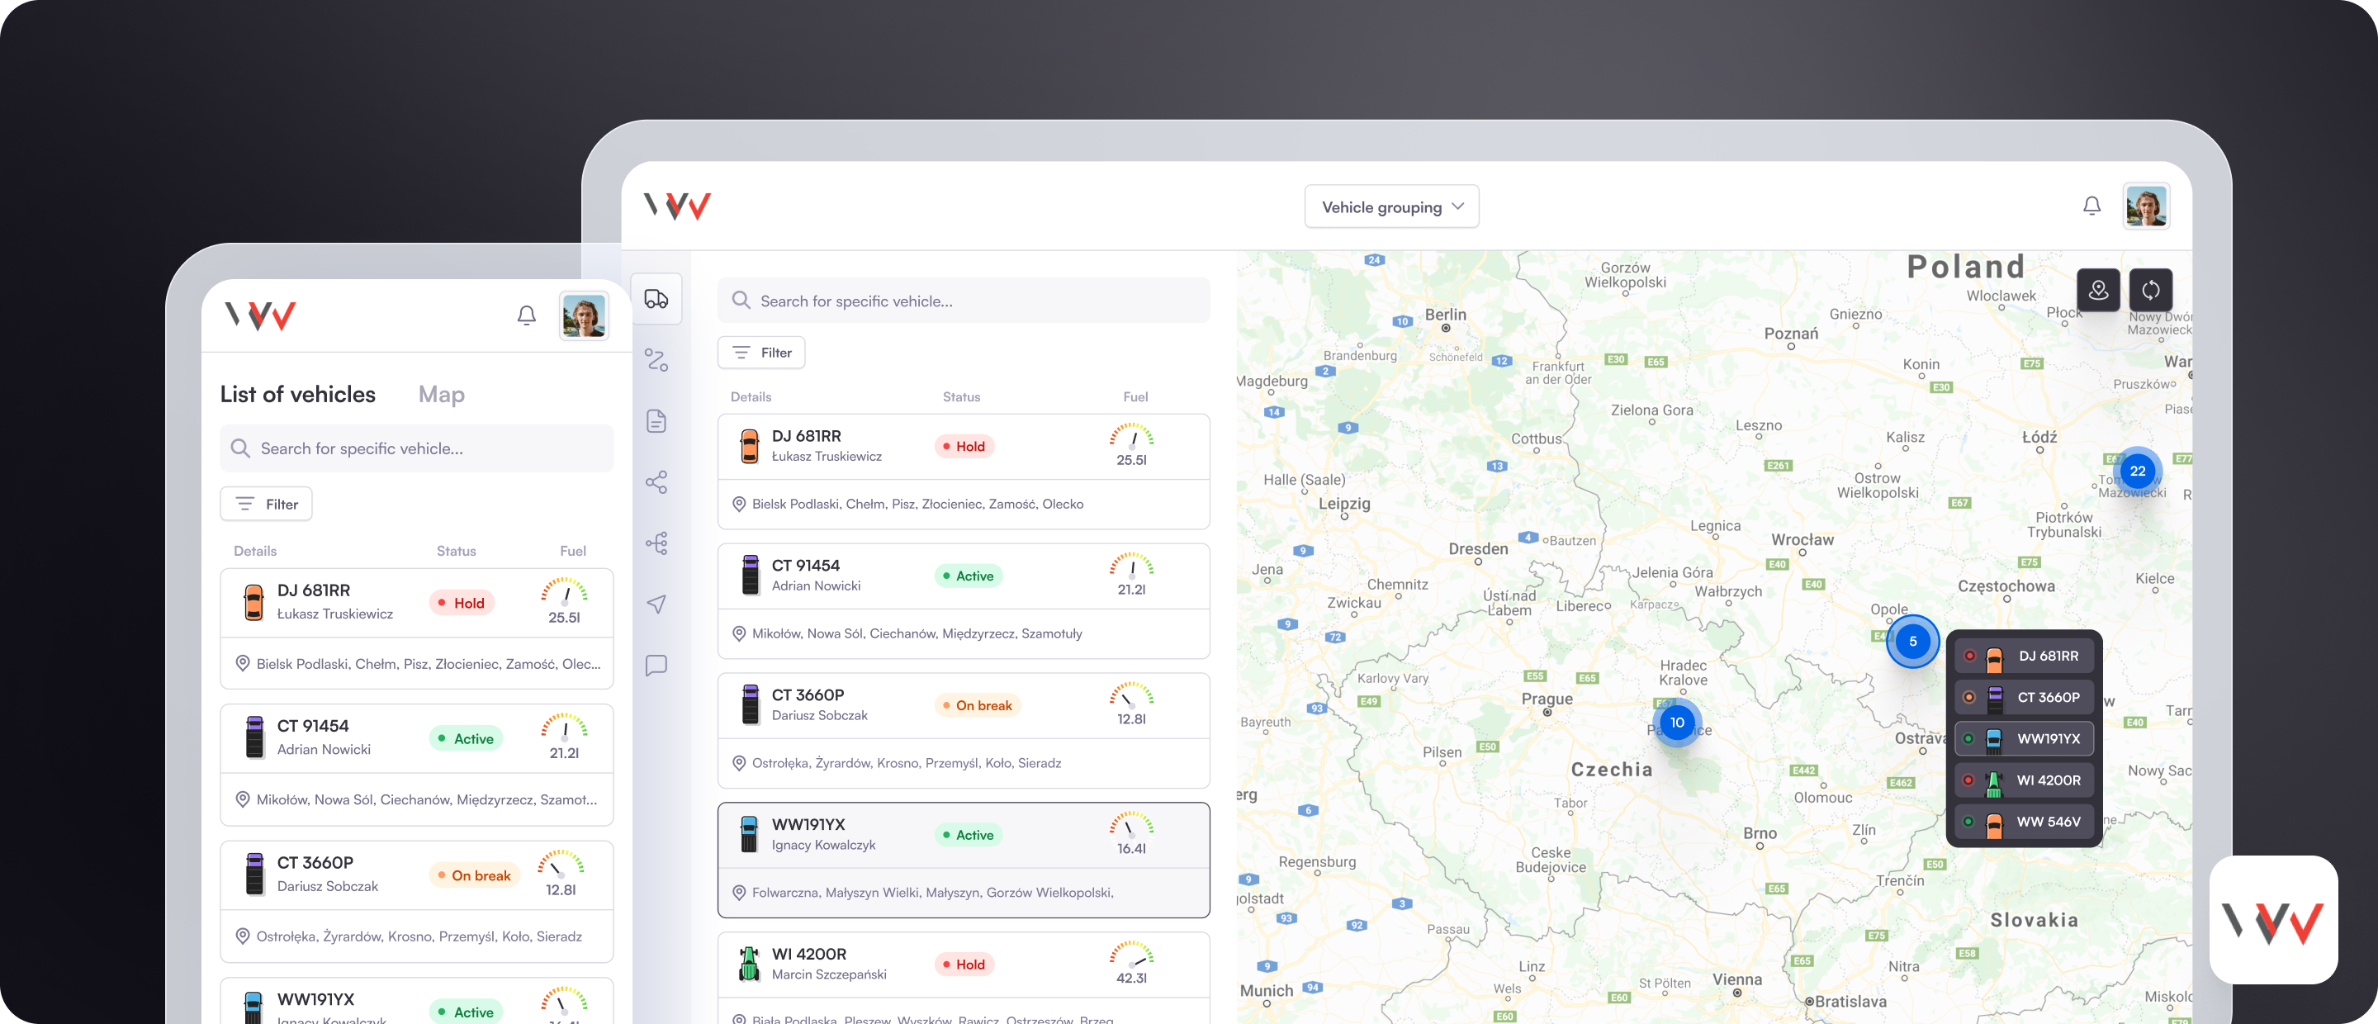Open the documents icon in sidebar
The image size is (2378, 1024).
click(x=656, y=421)
